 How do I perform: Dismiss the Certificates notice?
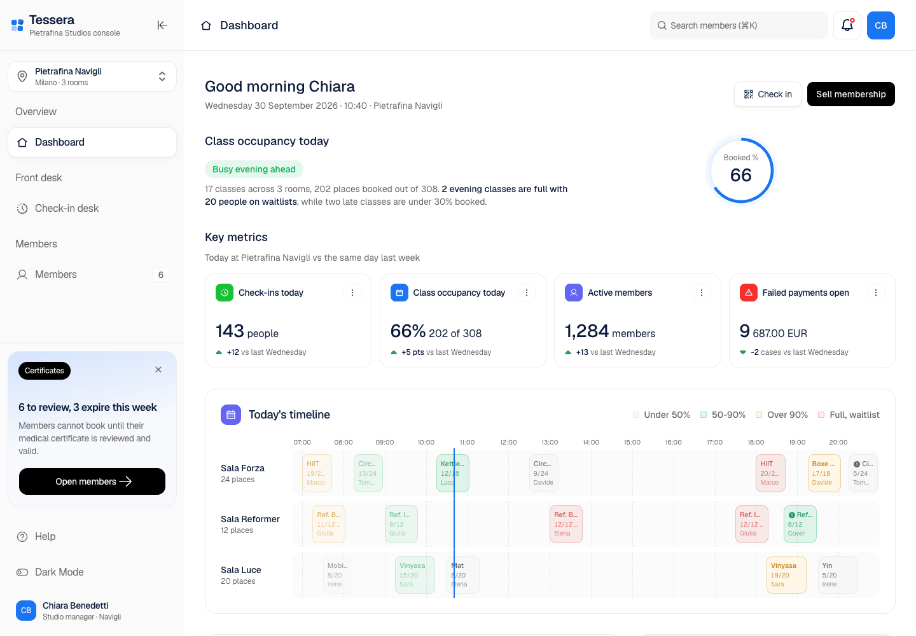tap(158, 370)
